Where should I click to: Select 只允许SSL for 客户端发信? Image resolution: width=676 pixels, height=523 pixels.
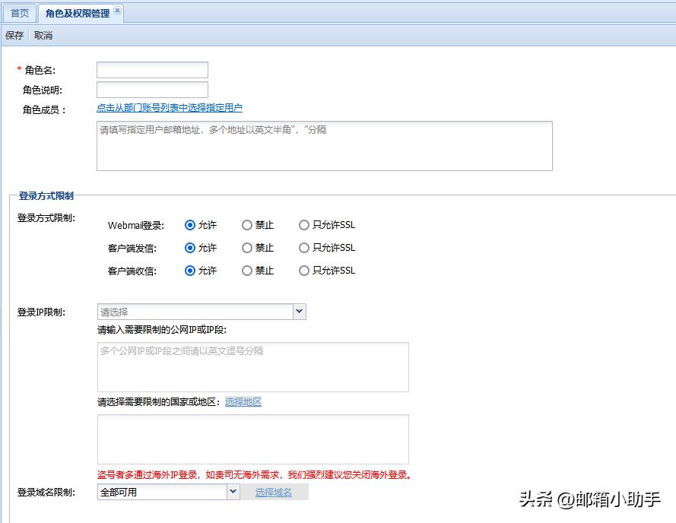click(x=303, y=247)
